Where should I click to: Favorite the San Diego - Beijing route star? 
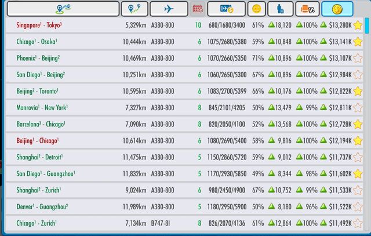tap(358, 75)
